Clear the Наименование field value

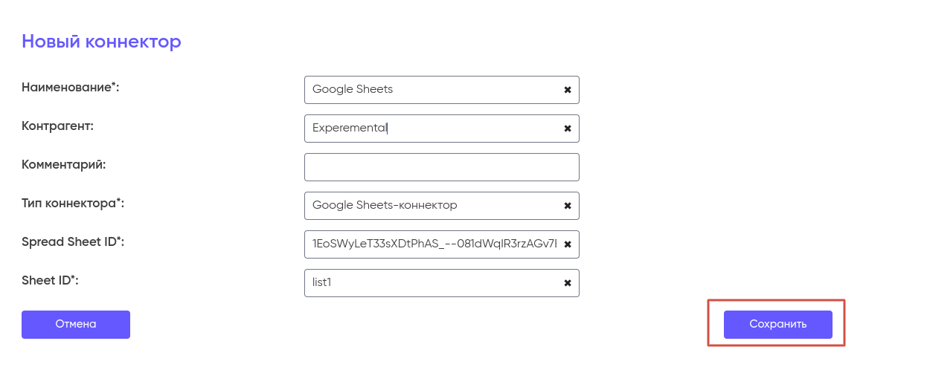coord(568,90)
